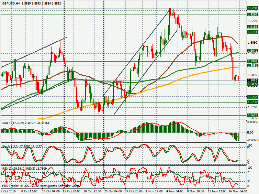This screenshot has width=259, height=194.
Task: Click the MACD -0.00655 scale value
Action: click(x=253, y=140)
